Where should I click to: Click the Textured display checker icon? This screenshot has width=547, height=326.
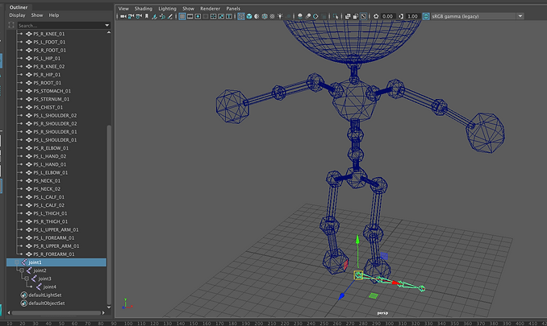[x=272, y=16]
